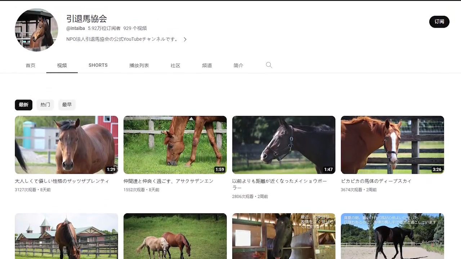Click the NPO法人引退馬協会 channel description text
This screenshot has width=461, height=259.
click(x=122, y=39)
